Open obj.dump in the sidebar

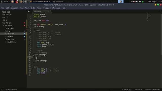(11, 39)
